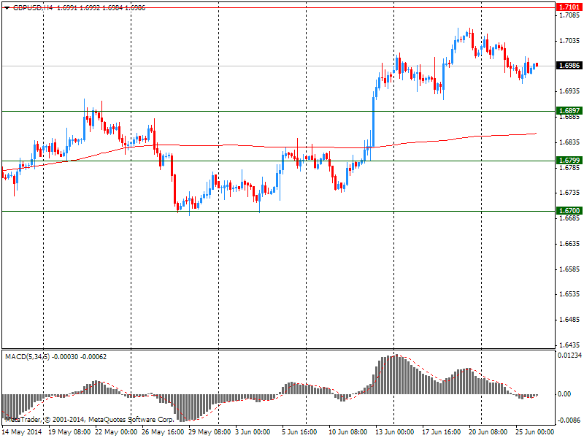Click the 1.6735 price scale value
584x438 pixels.
570,193
